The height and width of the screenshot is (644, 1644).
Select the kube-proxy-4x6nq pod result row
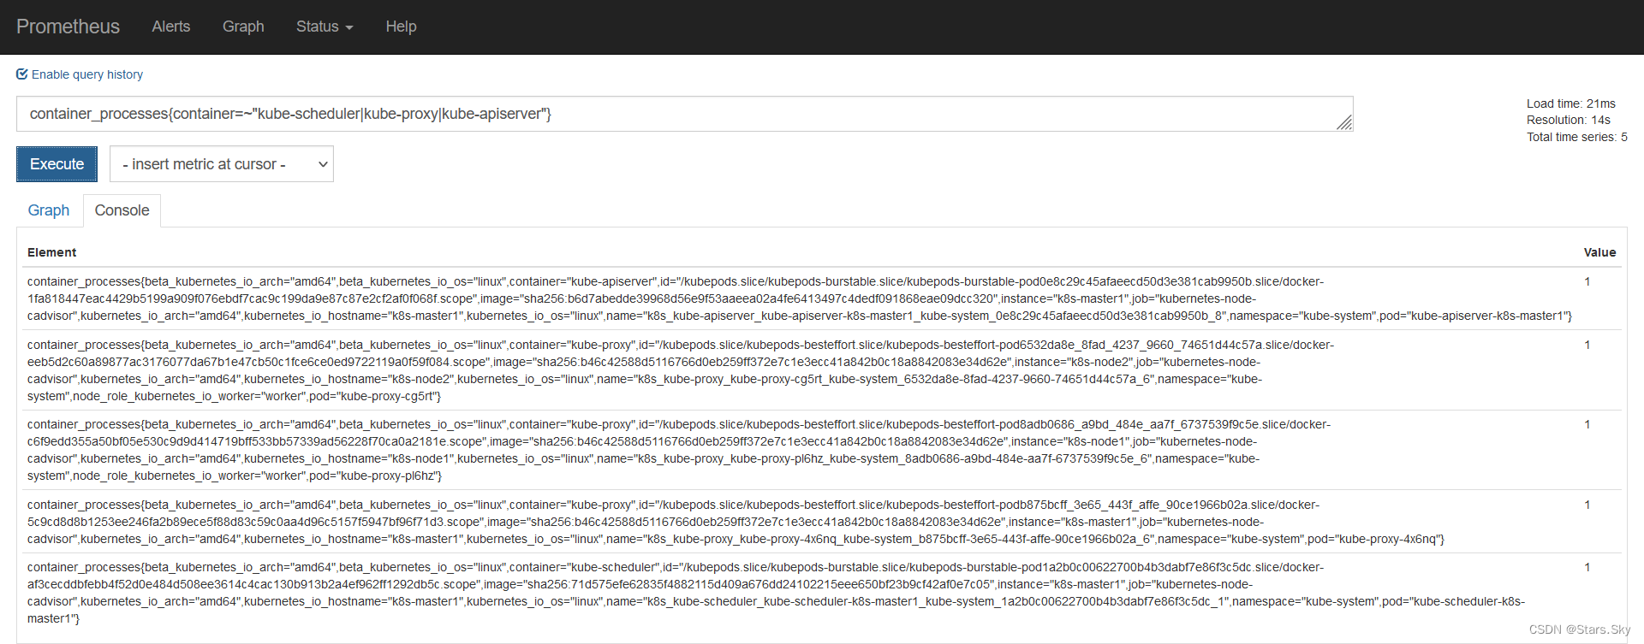[822, 522]
